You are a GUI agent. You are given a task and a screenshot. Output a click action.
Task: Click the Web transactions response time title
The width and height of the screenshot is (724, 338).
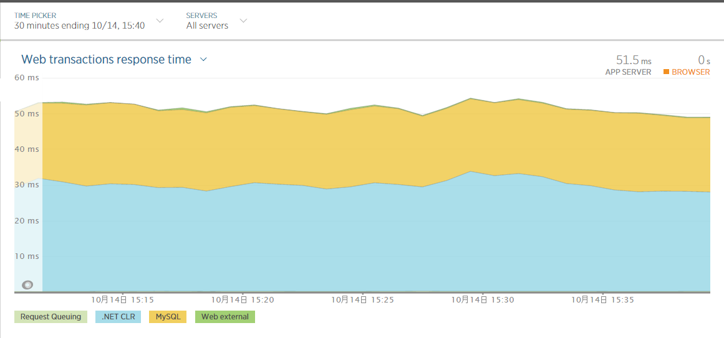(106, 60)
